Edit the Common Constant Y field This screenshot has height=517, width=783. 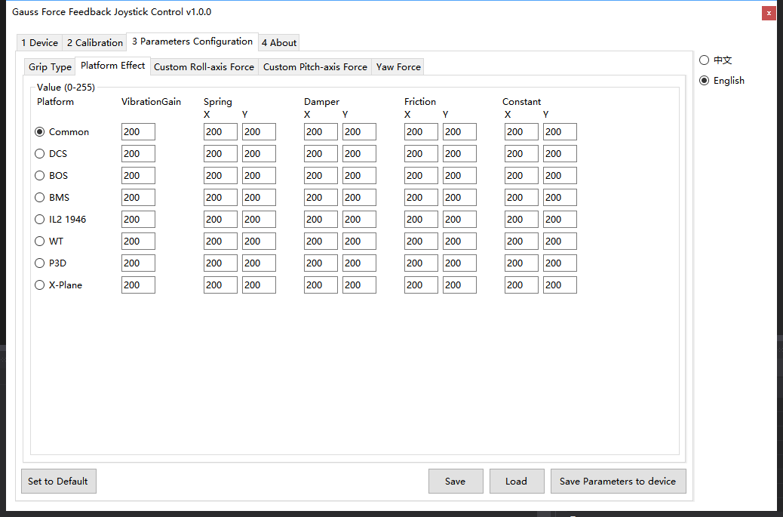[560, 132]
